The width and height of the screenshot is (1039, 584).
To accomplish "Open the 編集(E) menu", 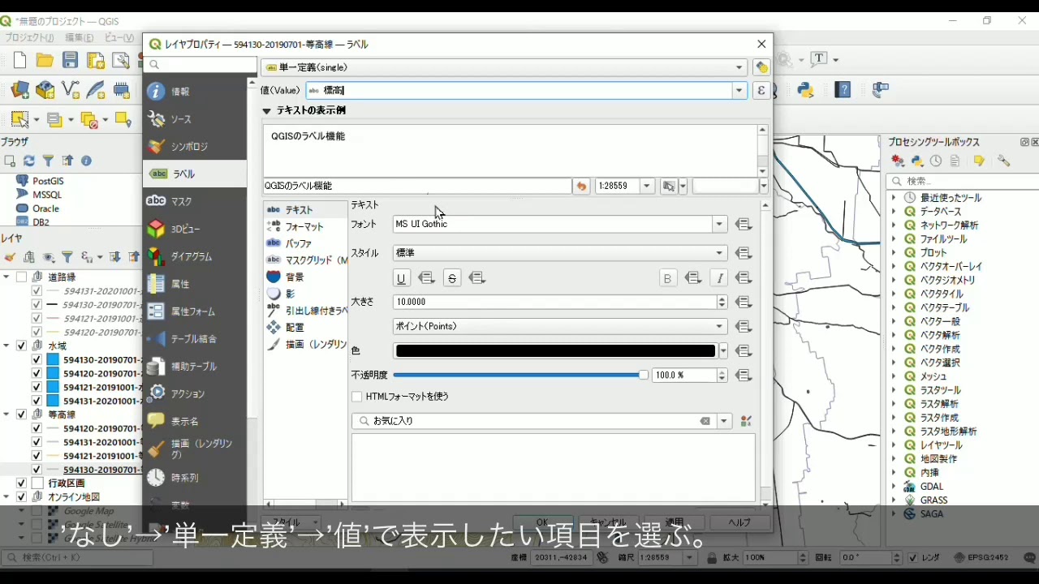I will coord(80,38).
